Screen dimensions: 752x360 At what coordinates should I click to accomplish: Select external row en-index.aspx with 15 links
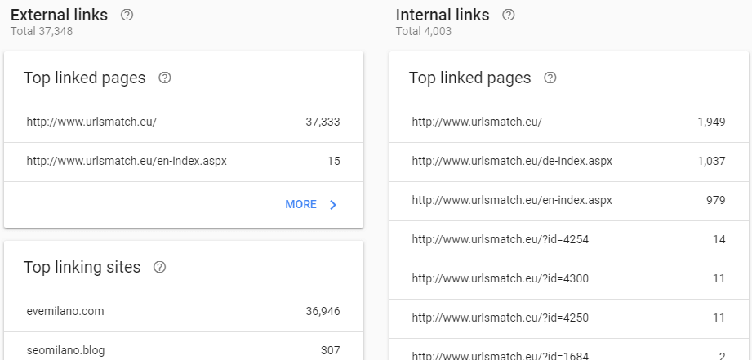[184, 162]
